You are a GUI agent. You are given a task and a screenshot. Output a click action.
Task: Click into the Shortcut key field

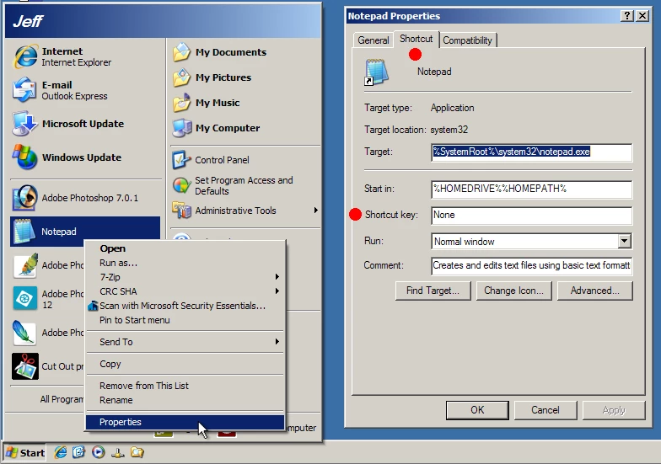pyautogui.click(x=531, y=216)
